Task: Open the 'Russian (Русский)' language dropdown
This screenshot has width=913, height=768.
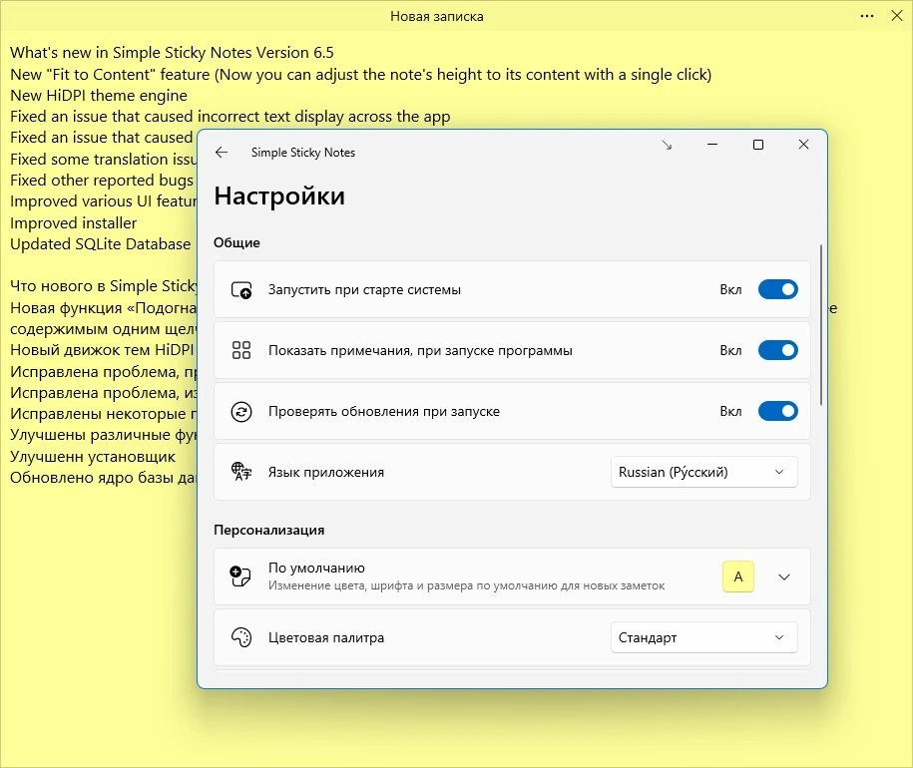Action: click(704, 472)
